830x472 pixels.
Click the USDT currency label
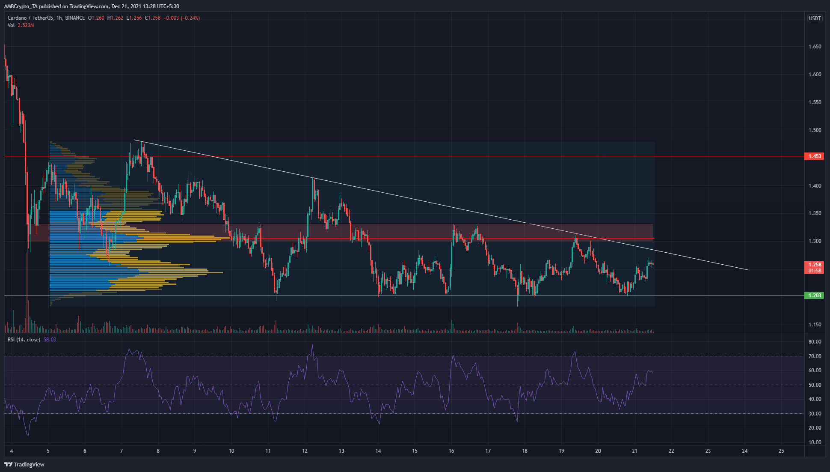pos(815,18)
